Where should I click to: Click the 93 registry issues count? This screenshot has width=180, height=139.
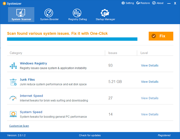tap(111, 66)
